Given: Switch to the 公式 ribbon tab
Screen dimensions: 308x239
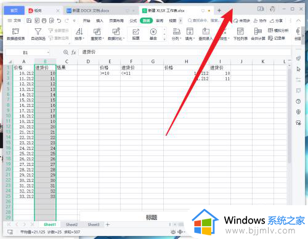Looking at the screenshot, I should (x=133, y=20).
